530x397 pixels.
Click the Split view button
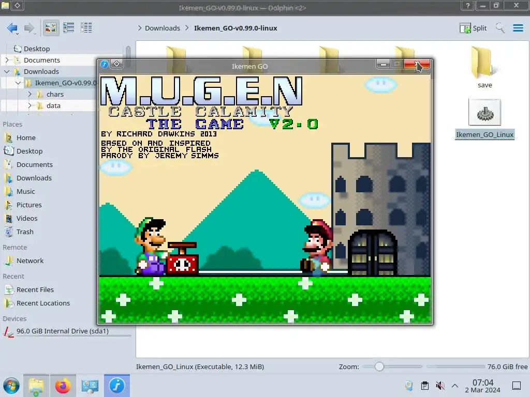tap(473, 28)
